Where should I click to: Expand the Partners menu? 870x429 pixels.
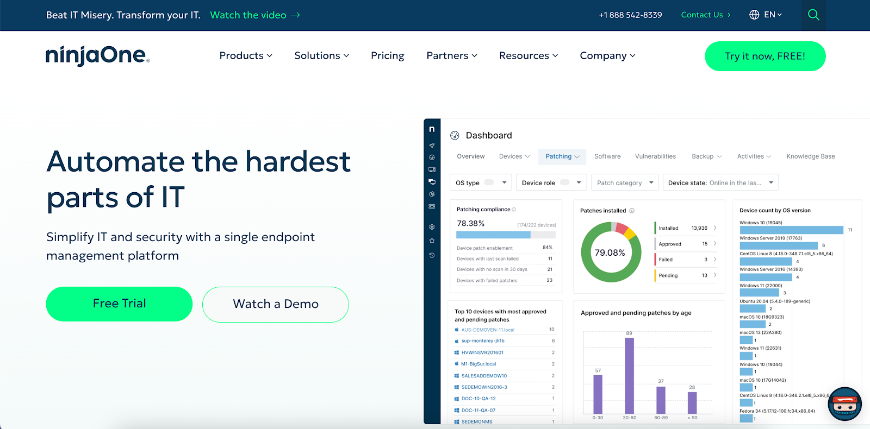click(x=452, y=55)
